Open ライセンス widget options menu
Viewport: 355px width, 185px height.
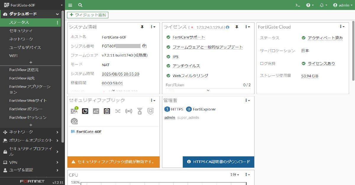tap(248, 27)
